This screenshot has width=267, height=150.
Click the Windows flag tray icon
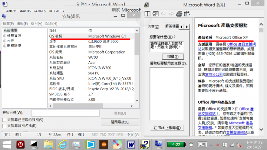point(225,145)
